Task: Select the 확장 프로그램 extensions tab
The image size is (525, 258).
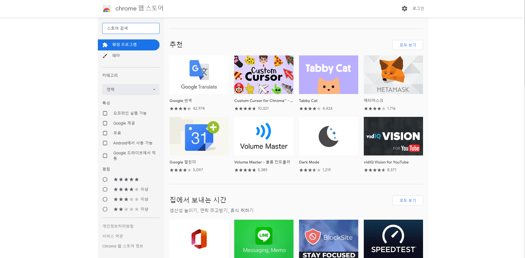Action: pos(129,45)
